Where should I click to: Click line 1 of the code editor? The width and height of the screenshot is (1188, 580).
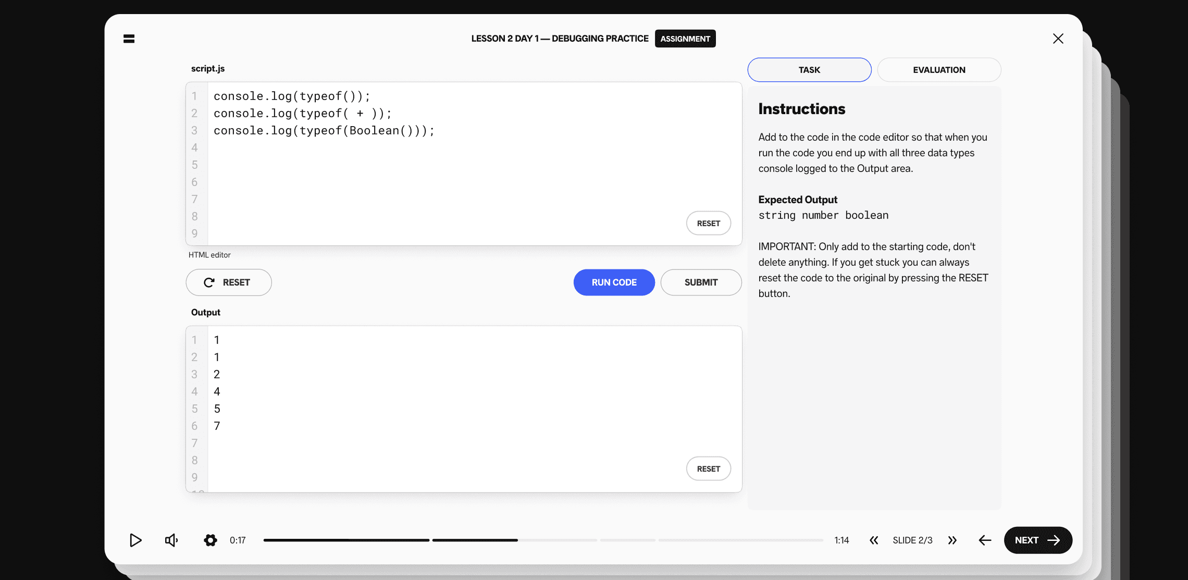tap(292, 96)
